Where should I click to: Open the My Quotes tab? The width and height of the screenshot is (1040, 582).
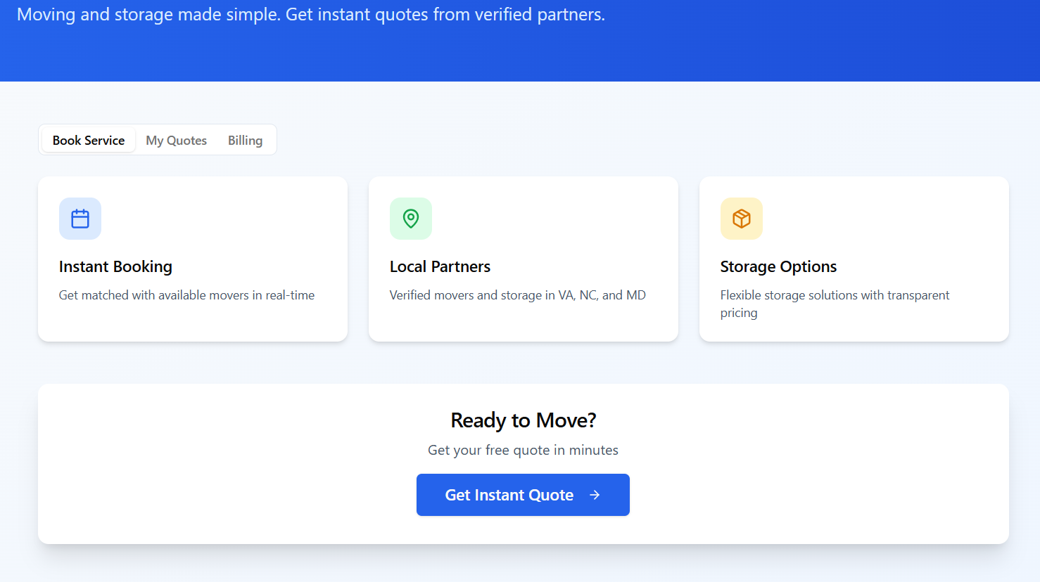coord(176,141)
